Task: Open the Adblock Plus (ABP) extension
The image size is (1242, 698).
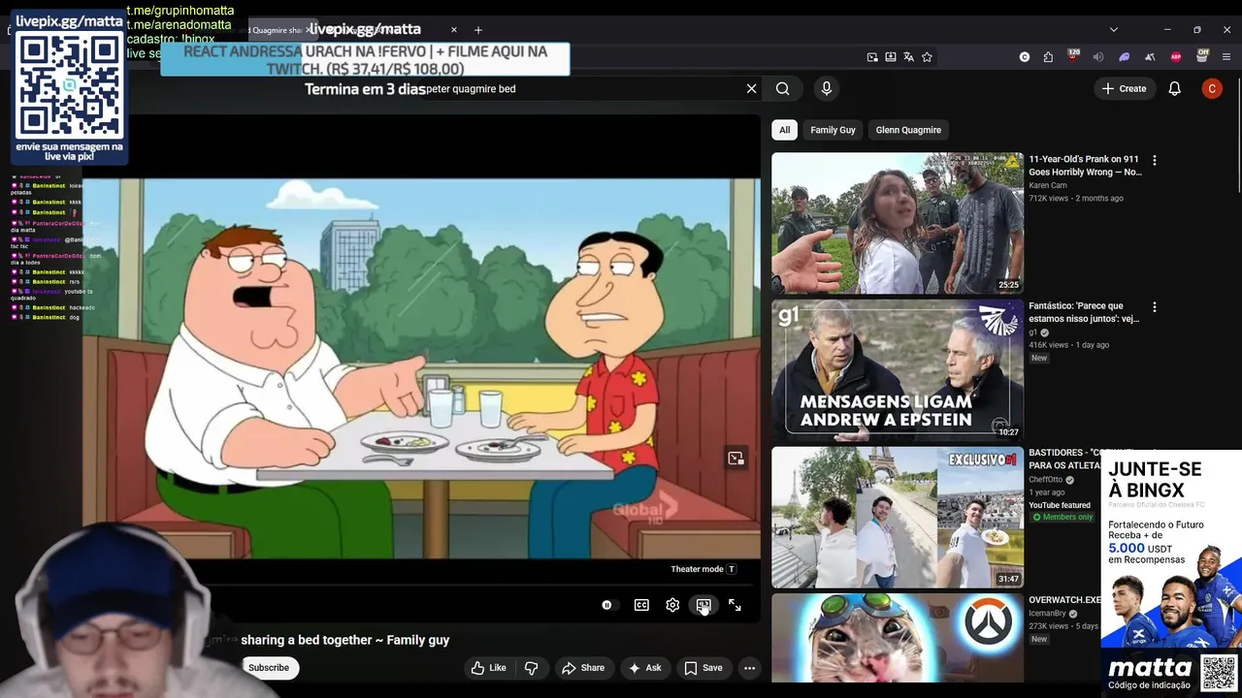Action: (1176, 57)
